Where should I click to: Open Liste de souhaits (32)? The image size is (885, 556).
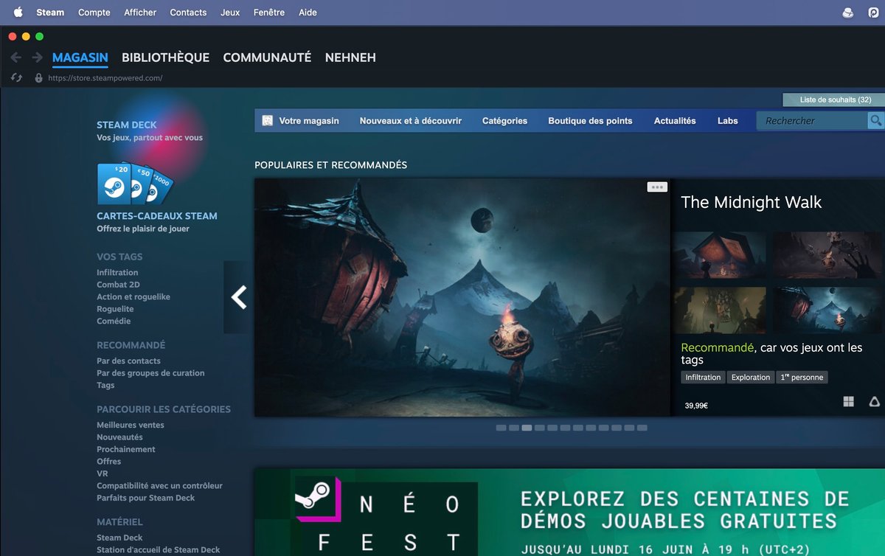833,100
